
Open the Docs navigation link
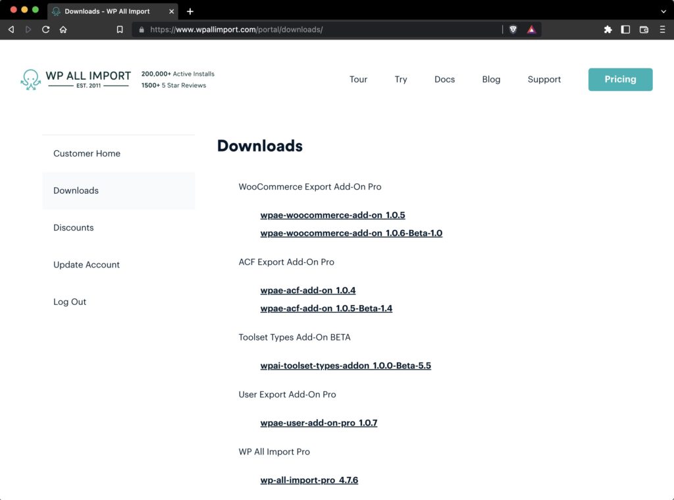tap(444, 79)
